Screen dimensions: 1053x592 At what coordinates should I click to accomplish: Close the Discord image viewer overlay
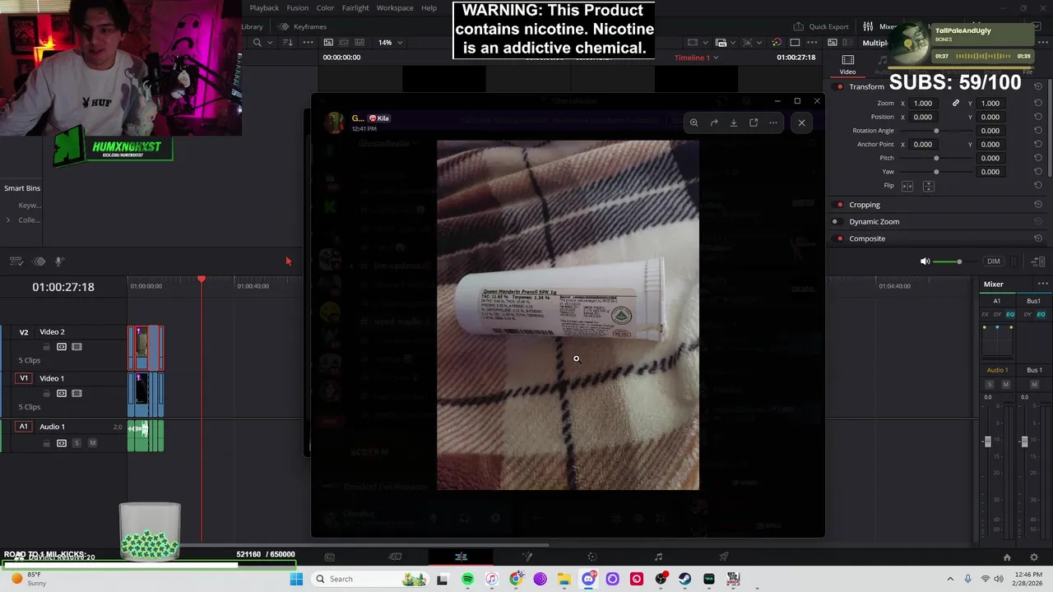click(x=801, y=123)
